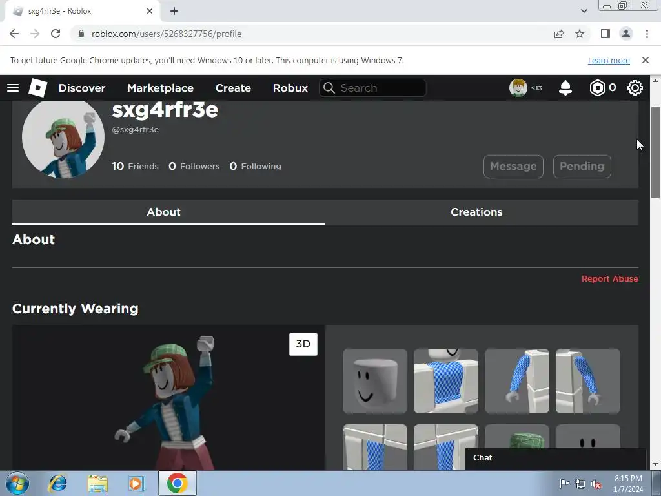Open the Robux menu item
The image size is (661, 496).
[x=290, y=88]
